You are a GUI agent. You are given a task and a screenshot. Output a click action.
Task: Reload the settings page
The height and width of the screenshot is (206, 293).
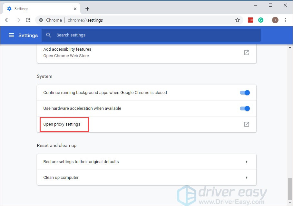point(28,20)
